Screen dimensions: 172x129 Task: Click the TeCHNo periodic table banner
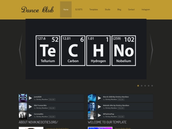point(86,49)
